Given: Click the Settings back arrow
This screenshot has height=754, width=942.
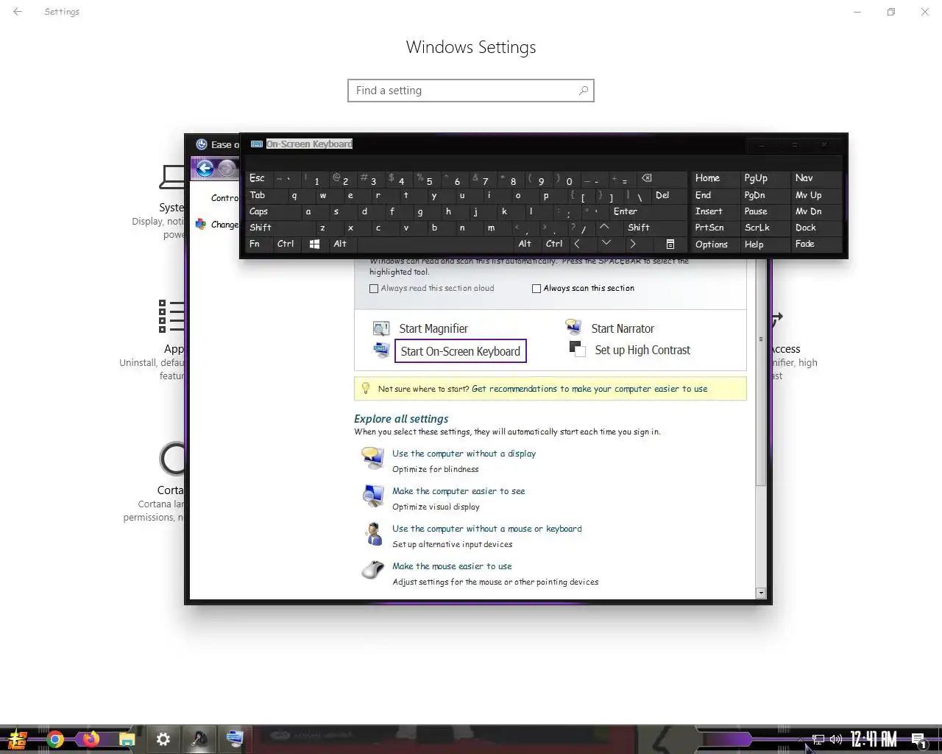Looking at the screenshot, I should point(18,12).
